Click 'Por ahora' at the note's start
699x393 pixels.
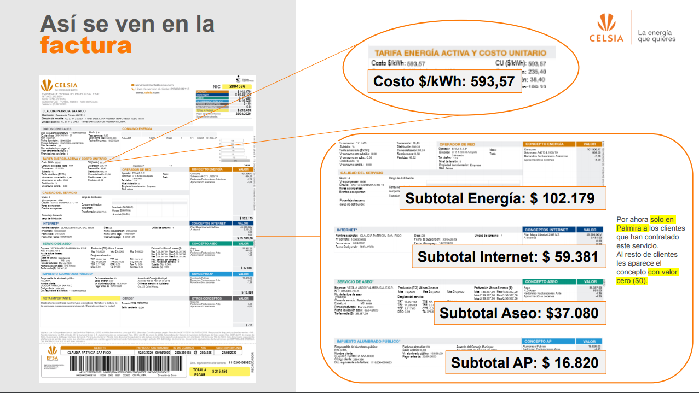point(633,219)
